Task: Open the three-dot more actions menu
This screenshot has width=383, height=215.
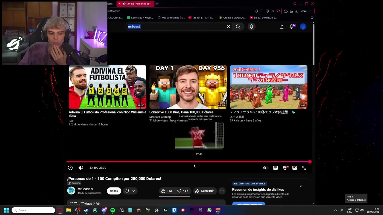Action: click(x=222, y=191)
